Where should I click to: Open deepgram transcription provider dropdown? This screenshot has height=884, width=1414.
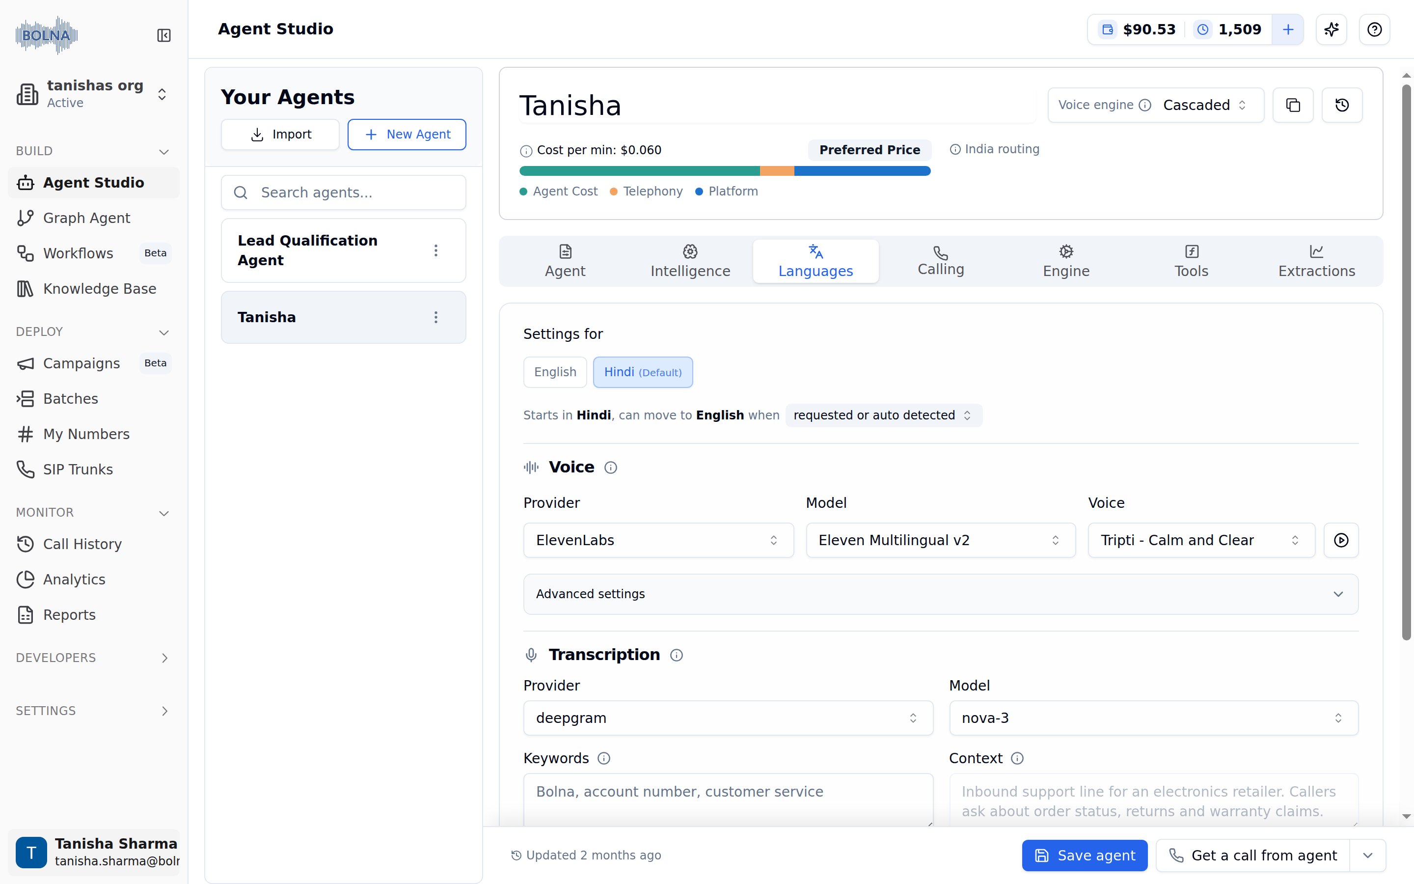[x=728, y=718]
